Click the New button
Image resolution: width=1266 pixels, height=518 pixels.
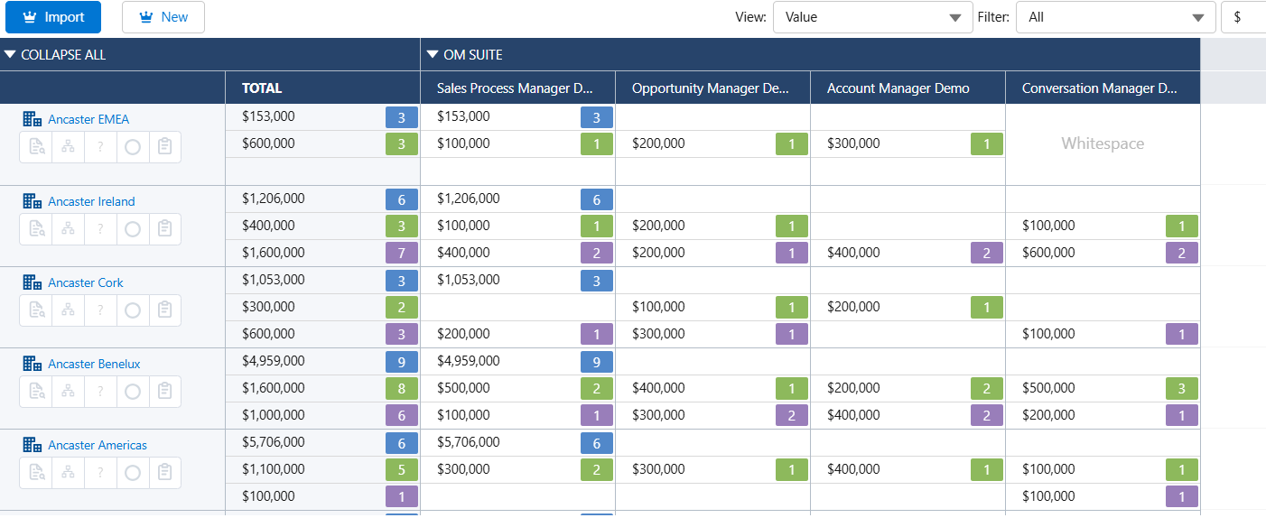163,17
